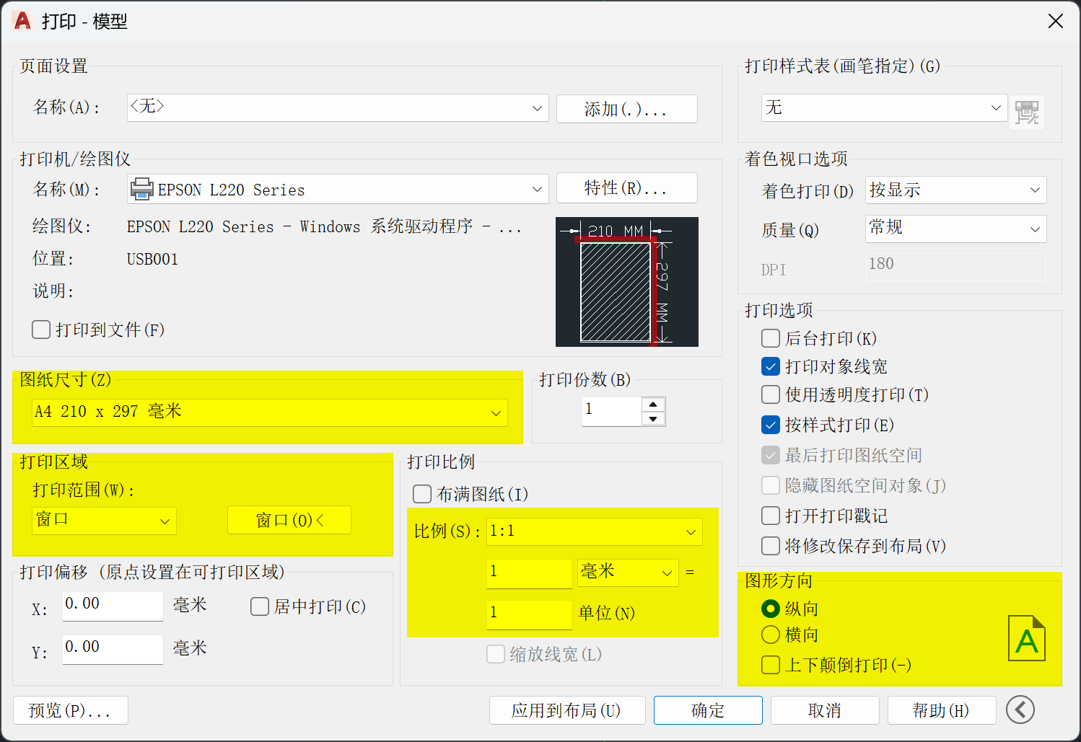Click the AutoCAD logo in title bar
The width and height of the screenshot is (1081, 742).
[x=23, y=21]
